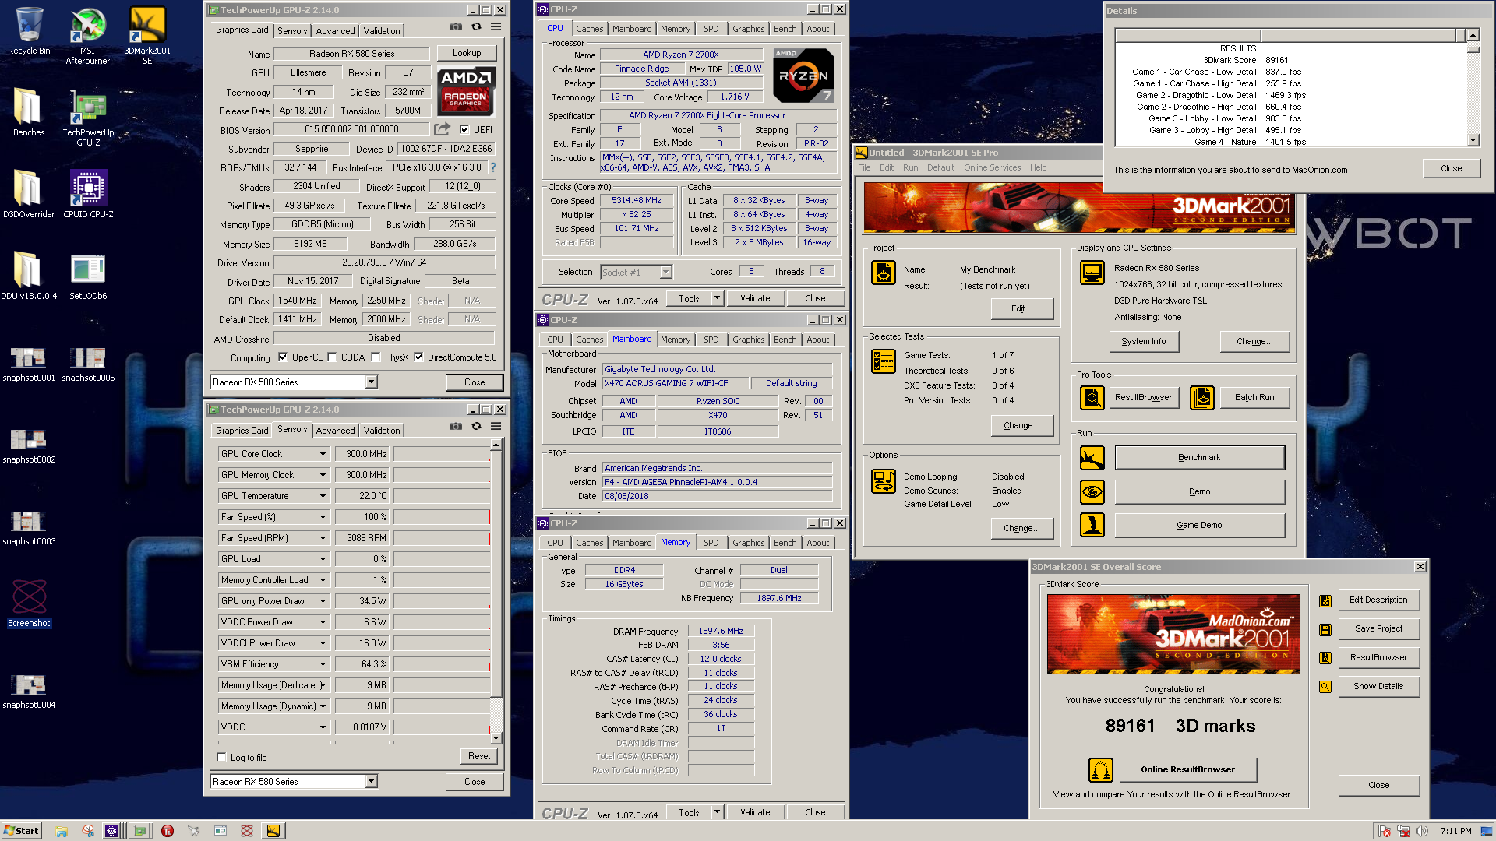
Task: Switch to Advanced tab in top GPU-Z window
Action: pyautogui.click(x=335, y=31)
